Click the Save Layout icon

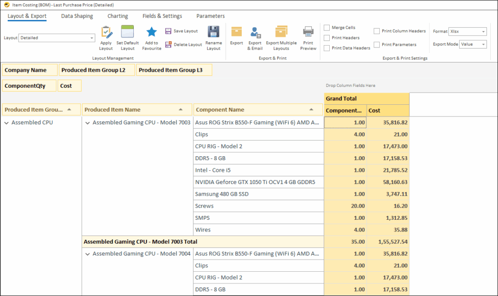tap(168, 31)
